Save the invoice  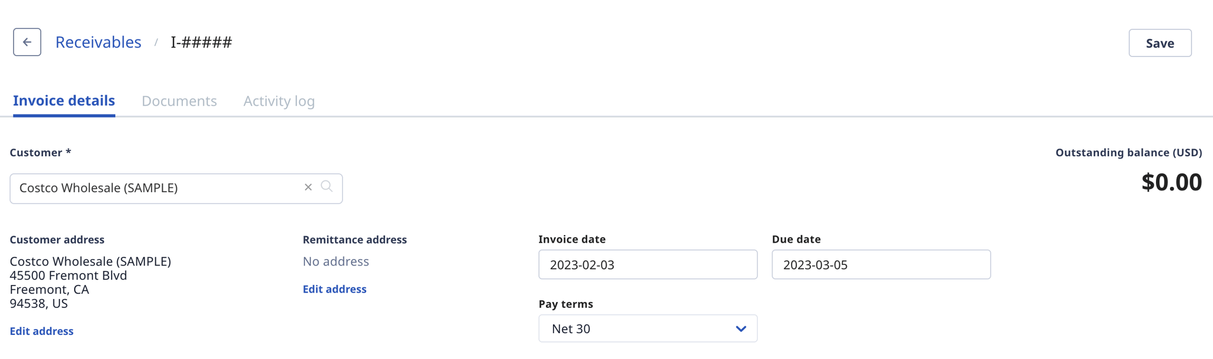[1160, 43]
